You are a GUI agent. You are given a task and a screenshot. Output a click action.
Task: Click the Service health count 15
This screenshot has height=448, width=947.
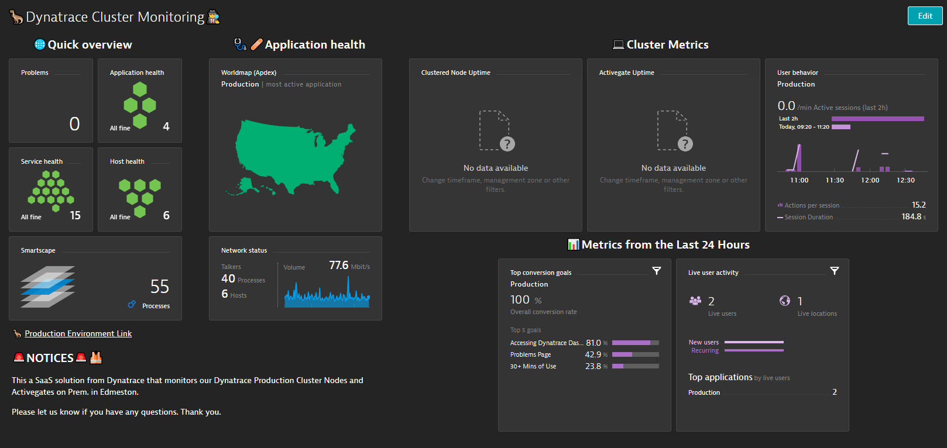[76, 215]
